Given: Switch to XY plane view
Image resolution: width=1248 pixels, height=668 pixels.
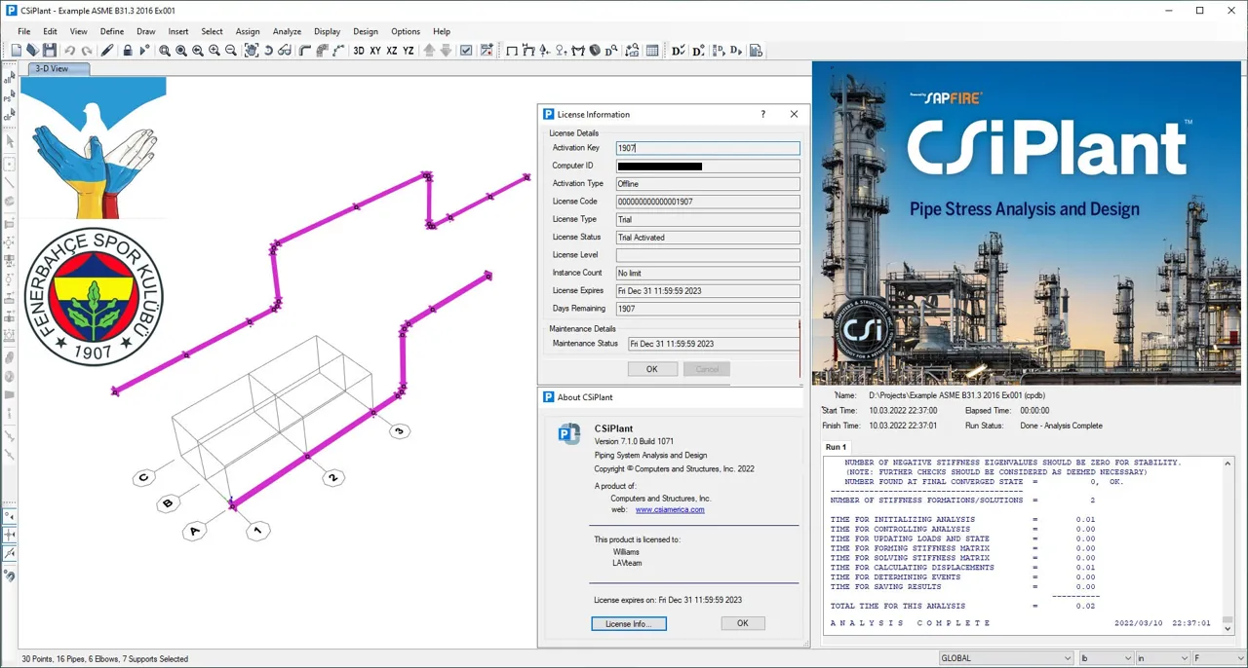Looking at the screenshot, I should coord(375,51).
